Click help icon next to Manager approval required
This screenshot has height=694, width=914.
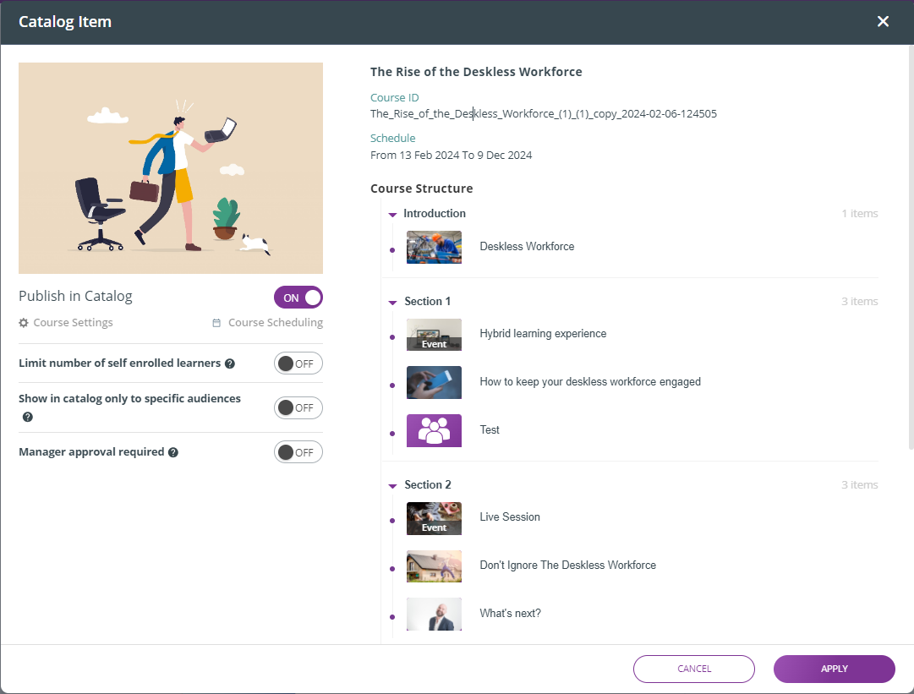pos(173,452)
